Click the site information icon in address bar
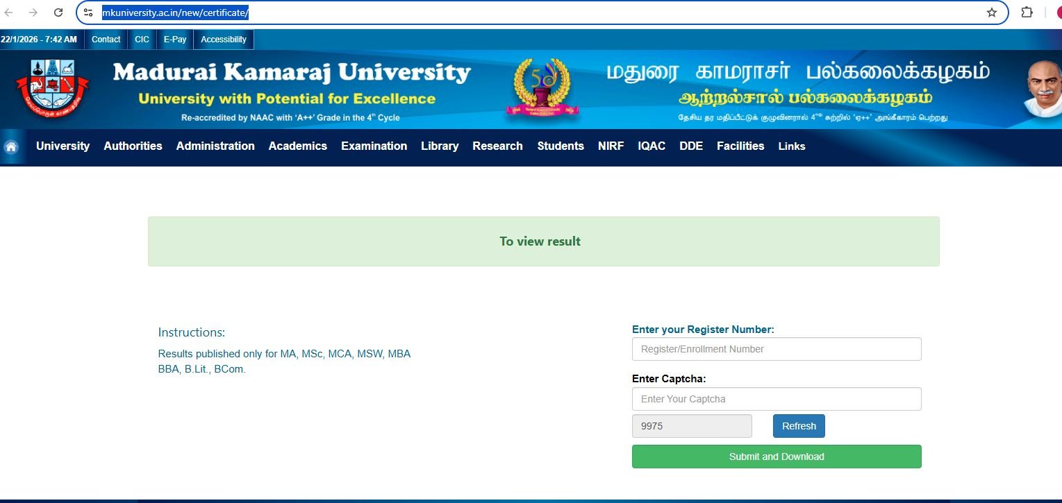 tap(88, 12)
